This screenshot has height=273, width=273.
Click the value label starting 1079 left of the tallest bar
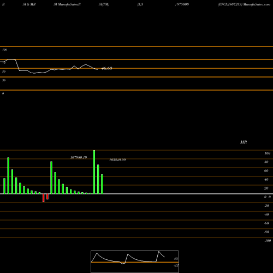79,157
